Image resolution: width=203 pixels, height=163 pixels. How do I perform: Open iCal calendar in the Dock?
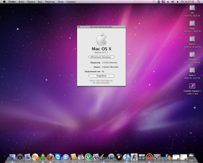pyautogui.click(x=81, y=157)
